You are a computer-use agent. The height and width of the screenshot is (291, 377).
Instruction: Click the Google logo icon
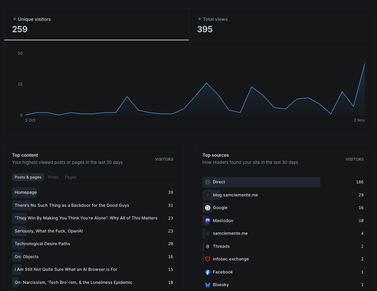[208, 208]
